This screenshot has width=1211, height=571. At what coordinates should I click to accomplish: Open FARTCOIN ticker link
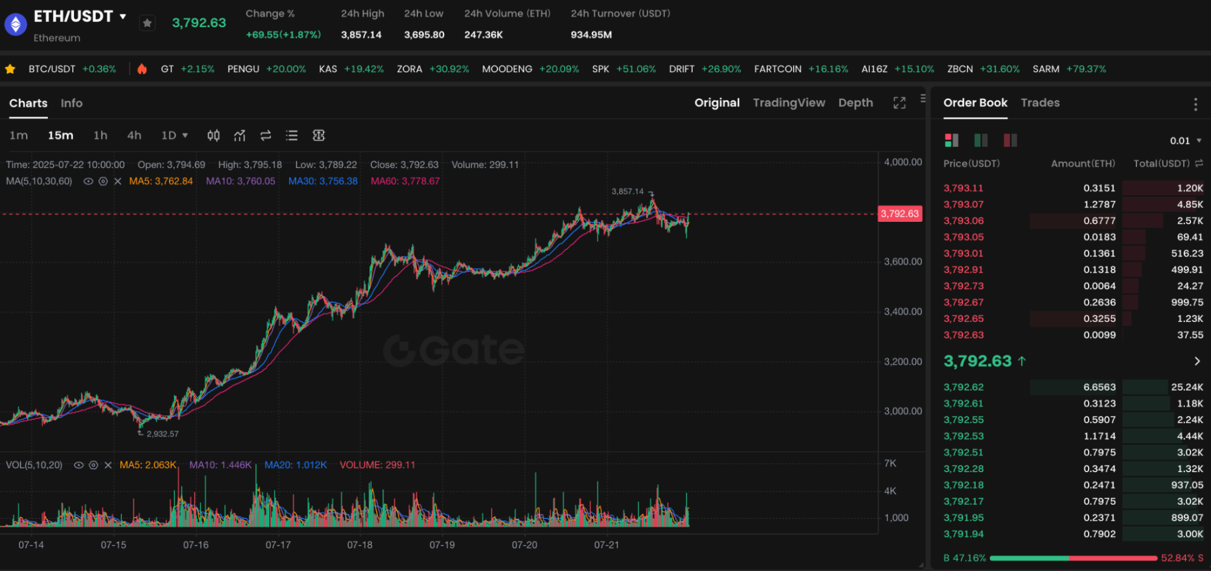coord(801,69)
